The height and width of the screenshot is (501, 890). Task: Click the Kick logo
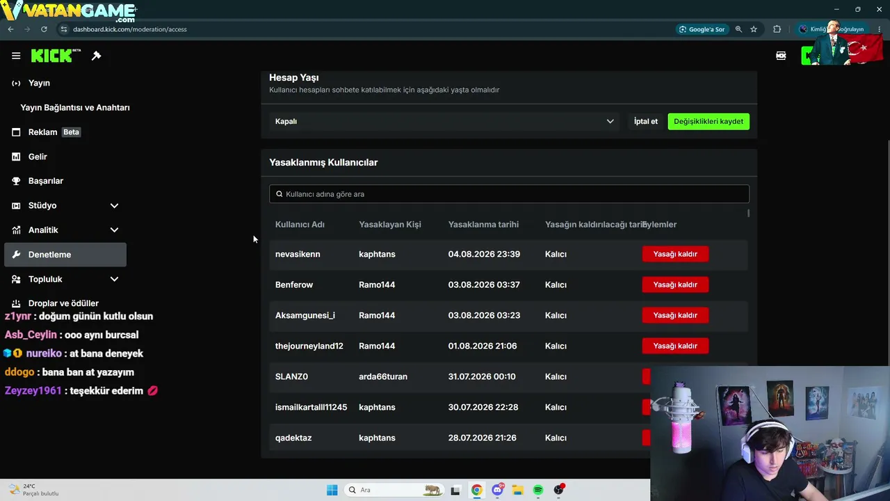[56, 56]
